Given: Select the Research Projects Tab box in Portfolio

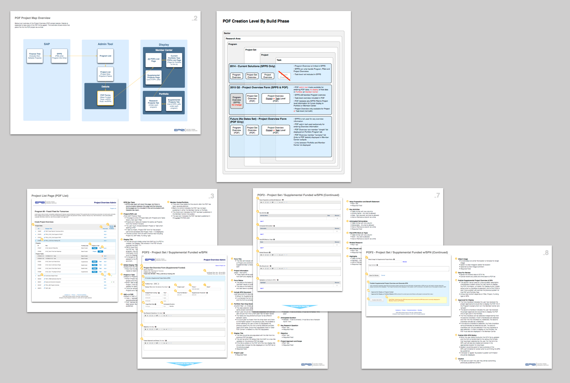Looking at the screenshot, I should (x=153, y=103).
